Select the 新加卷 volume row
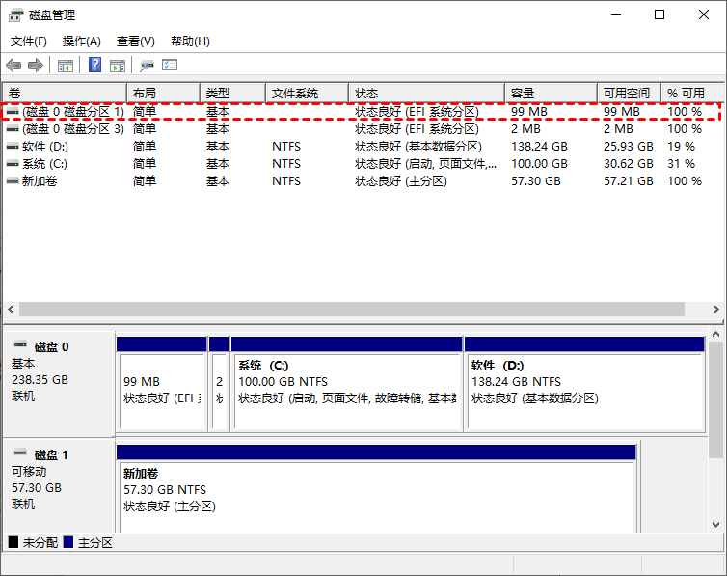727x576 pixels. 362,180
